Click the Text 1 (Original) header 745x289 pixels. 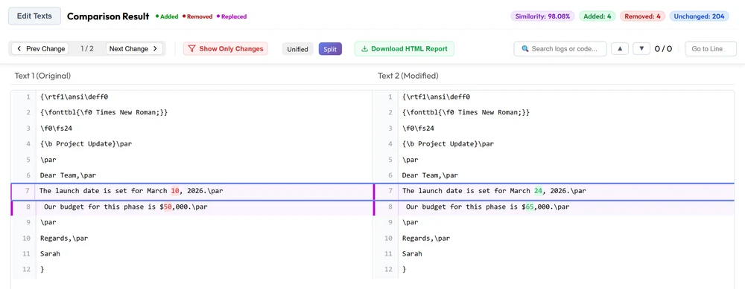click(42, 76)
